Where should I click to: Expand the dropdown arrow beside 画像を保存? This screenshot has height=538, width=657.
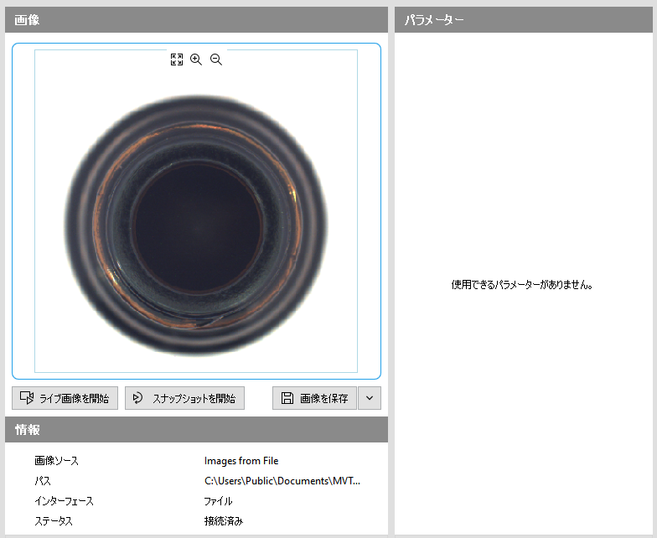(x=370, y=398)
